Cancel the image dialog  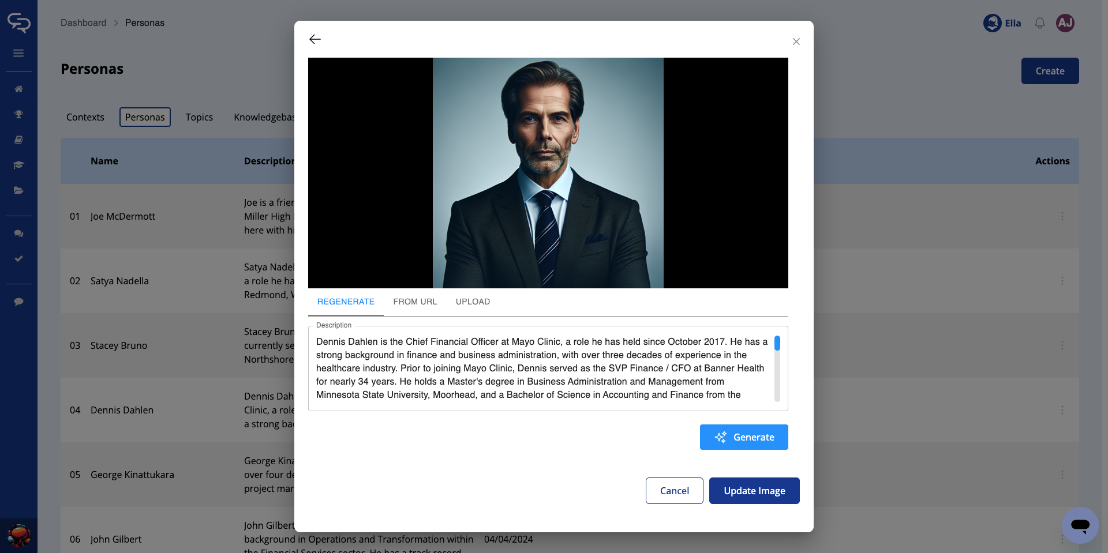(x=674, y=491)
